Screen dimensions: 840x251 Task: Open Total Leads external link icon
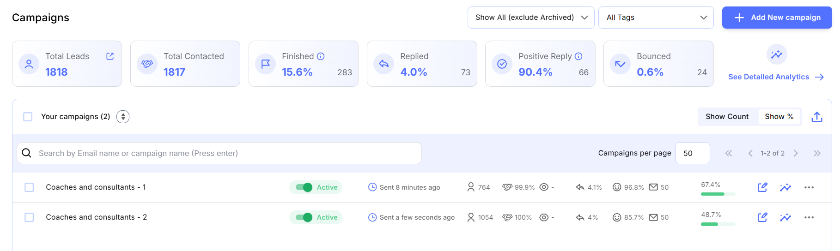pyautogui.click(x=110, y=56)
